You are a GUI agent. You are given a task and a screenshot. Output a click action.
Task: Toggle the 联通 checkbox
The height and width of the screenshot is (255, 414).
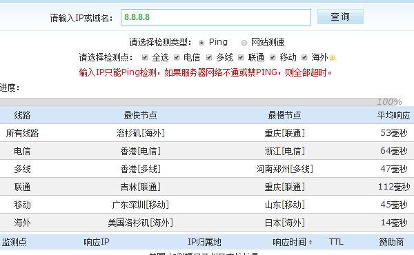(x=241, y=57)
